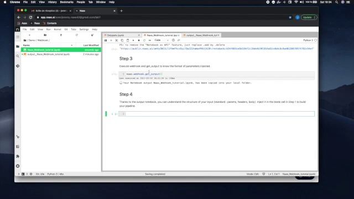This screenshot has height=199, width=354.
Task: Open the Git menu
Action: click(x=66, y=29)
